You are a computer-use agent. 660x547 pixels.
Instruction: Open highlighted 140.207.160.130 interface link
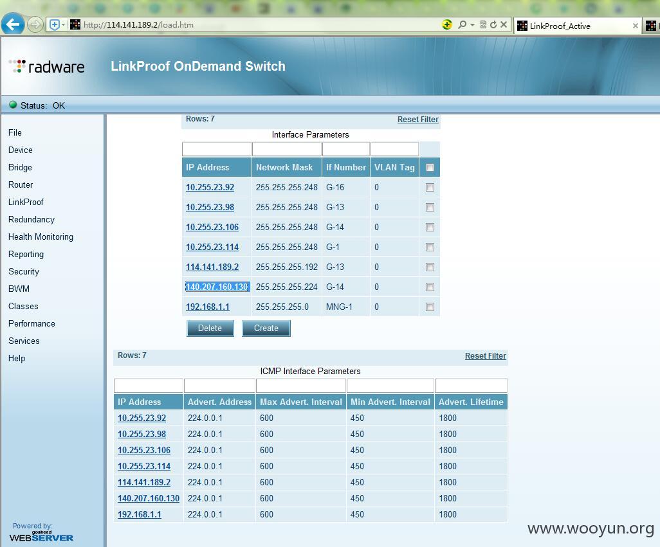click(217, 287)
